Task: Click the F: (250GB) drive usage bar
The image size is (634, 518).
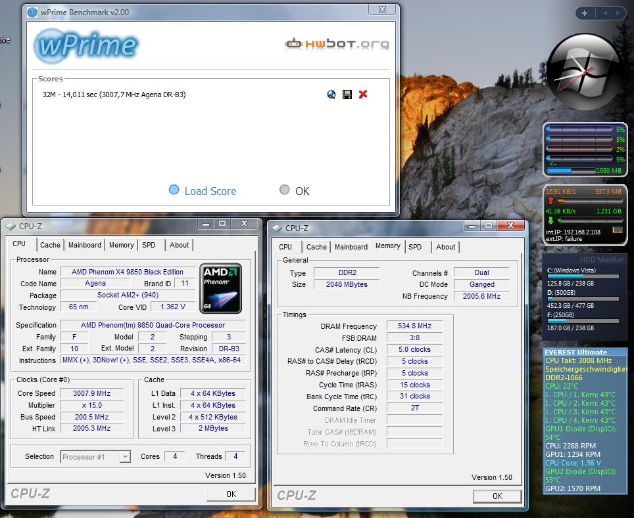Action: (x=583, y=321)
